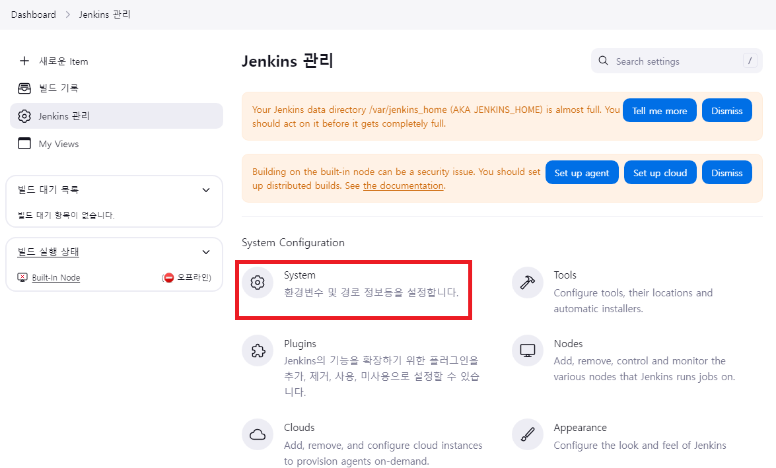Dismiss the disk almost full warning

pyautogui.click(x=727, y=110)
